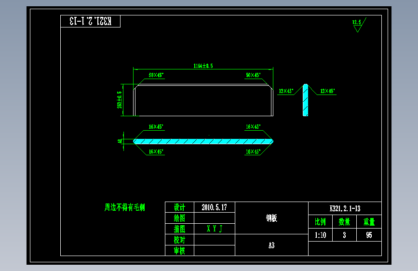
Task: Click the material designation A3
Action: 271,245
